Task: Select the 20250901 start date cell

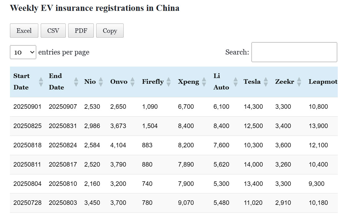Action: pos(27,107)
